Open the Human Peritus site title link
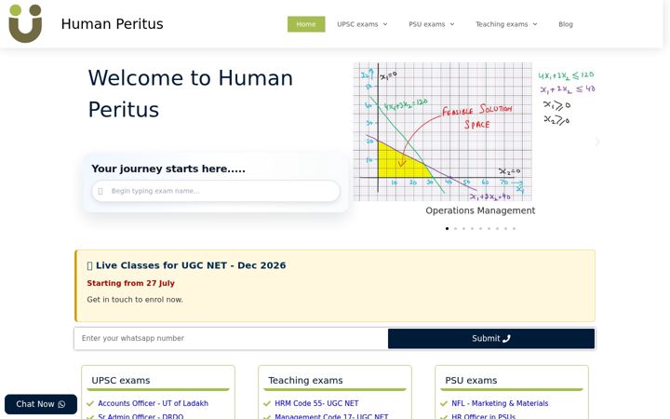 (112, 24)
